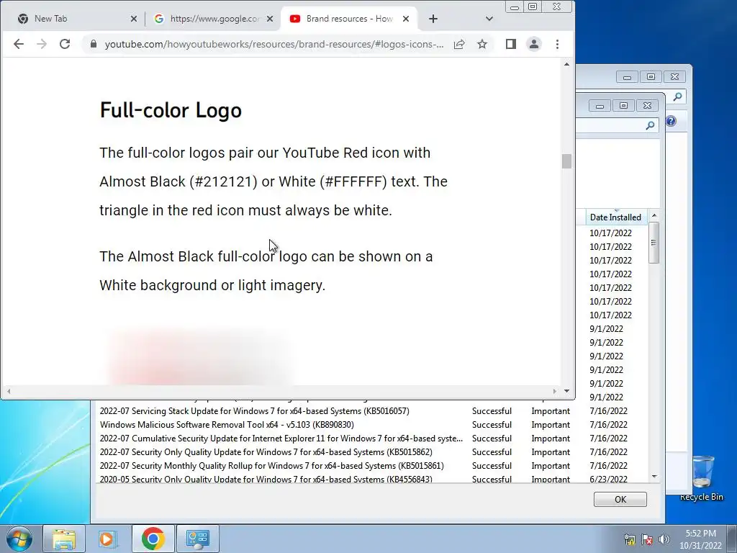
Task: Open the Action Center flag icon
Action: pyautogui.click(x=647, y=540)
